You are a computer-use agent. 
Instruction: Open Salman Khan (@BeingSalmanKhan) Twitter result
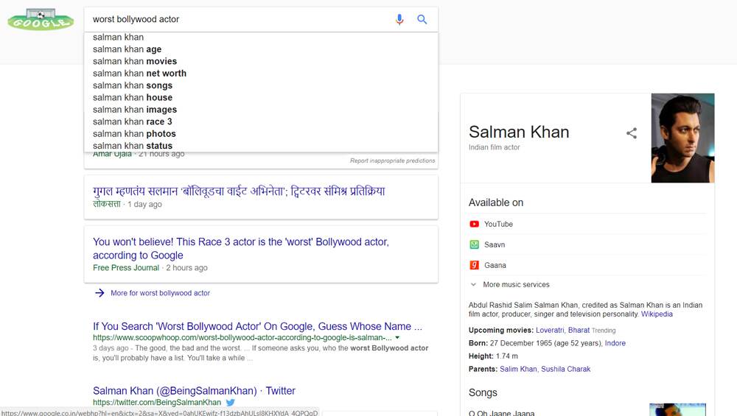(194, 391)
